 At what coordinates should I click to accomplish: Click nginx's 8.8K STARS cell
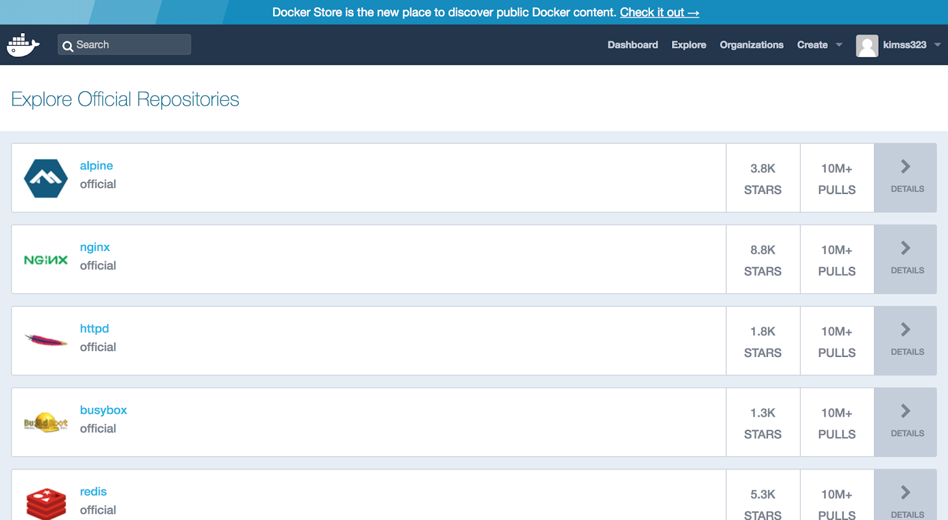763,259
